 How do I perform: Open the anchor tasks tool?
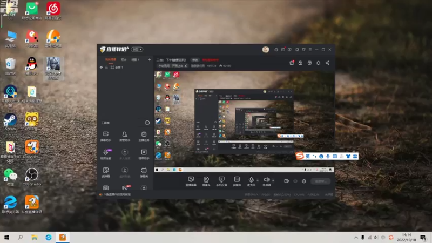[144, 136]
